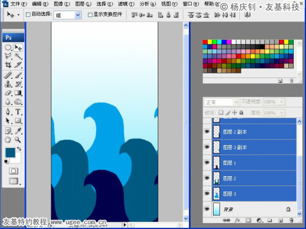
Task: Select the Path Selection tool
Action: pos(8,120)
